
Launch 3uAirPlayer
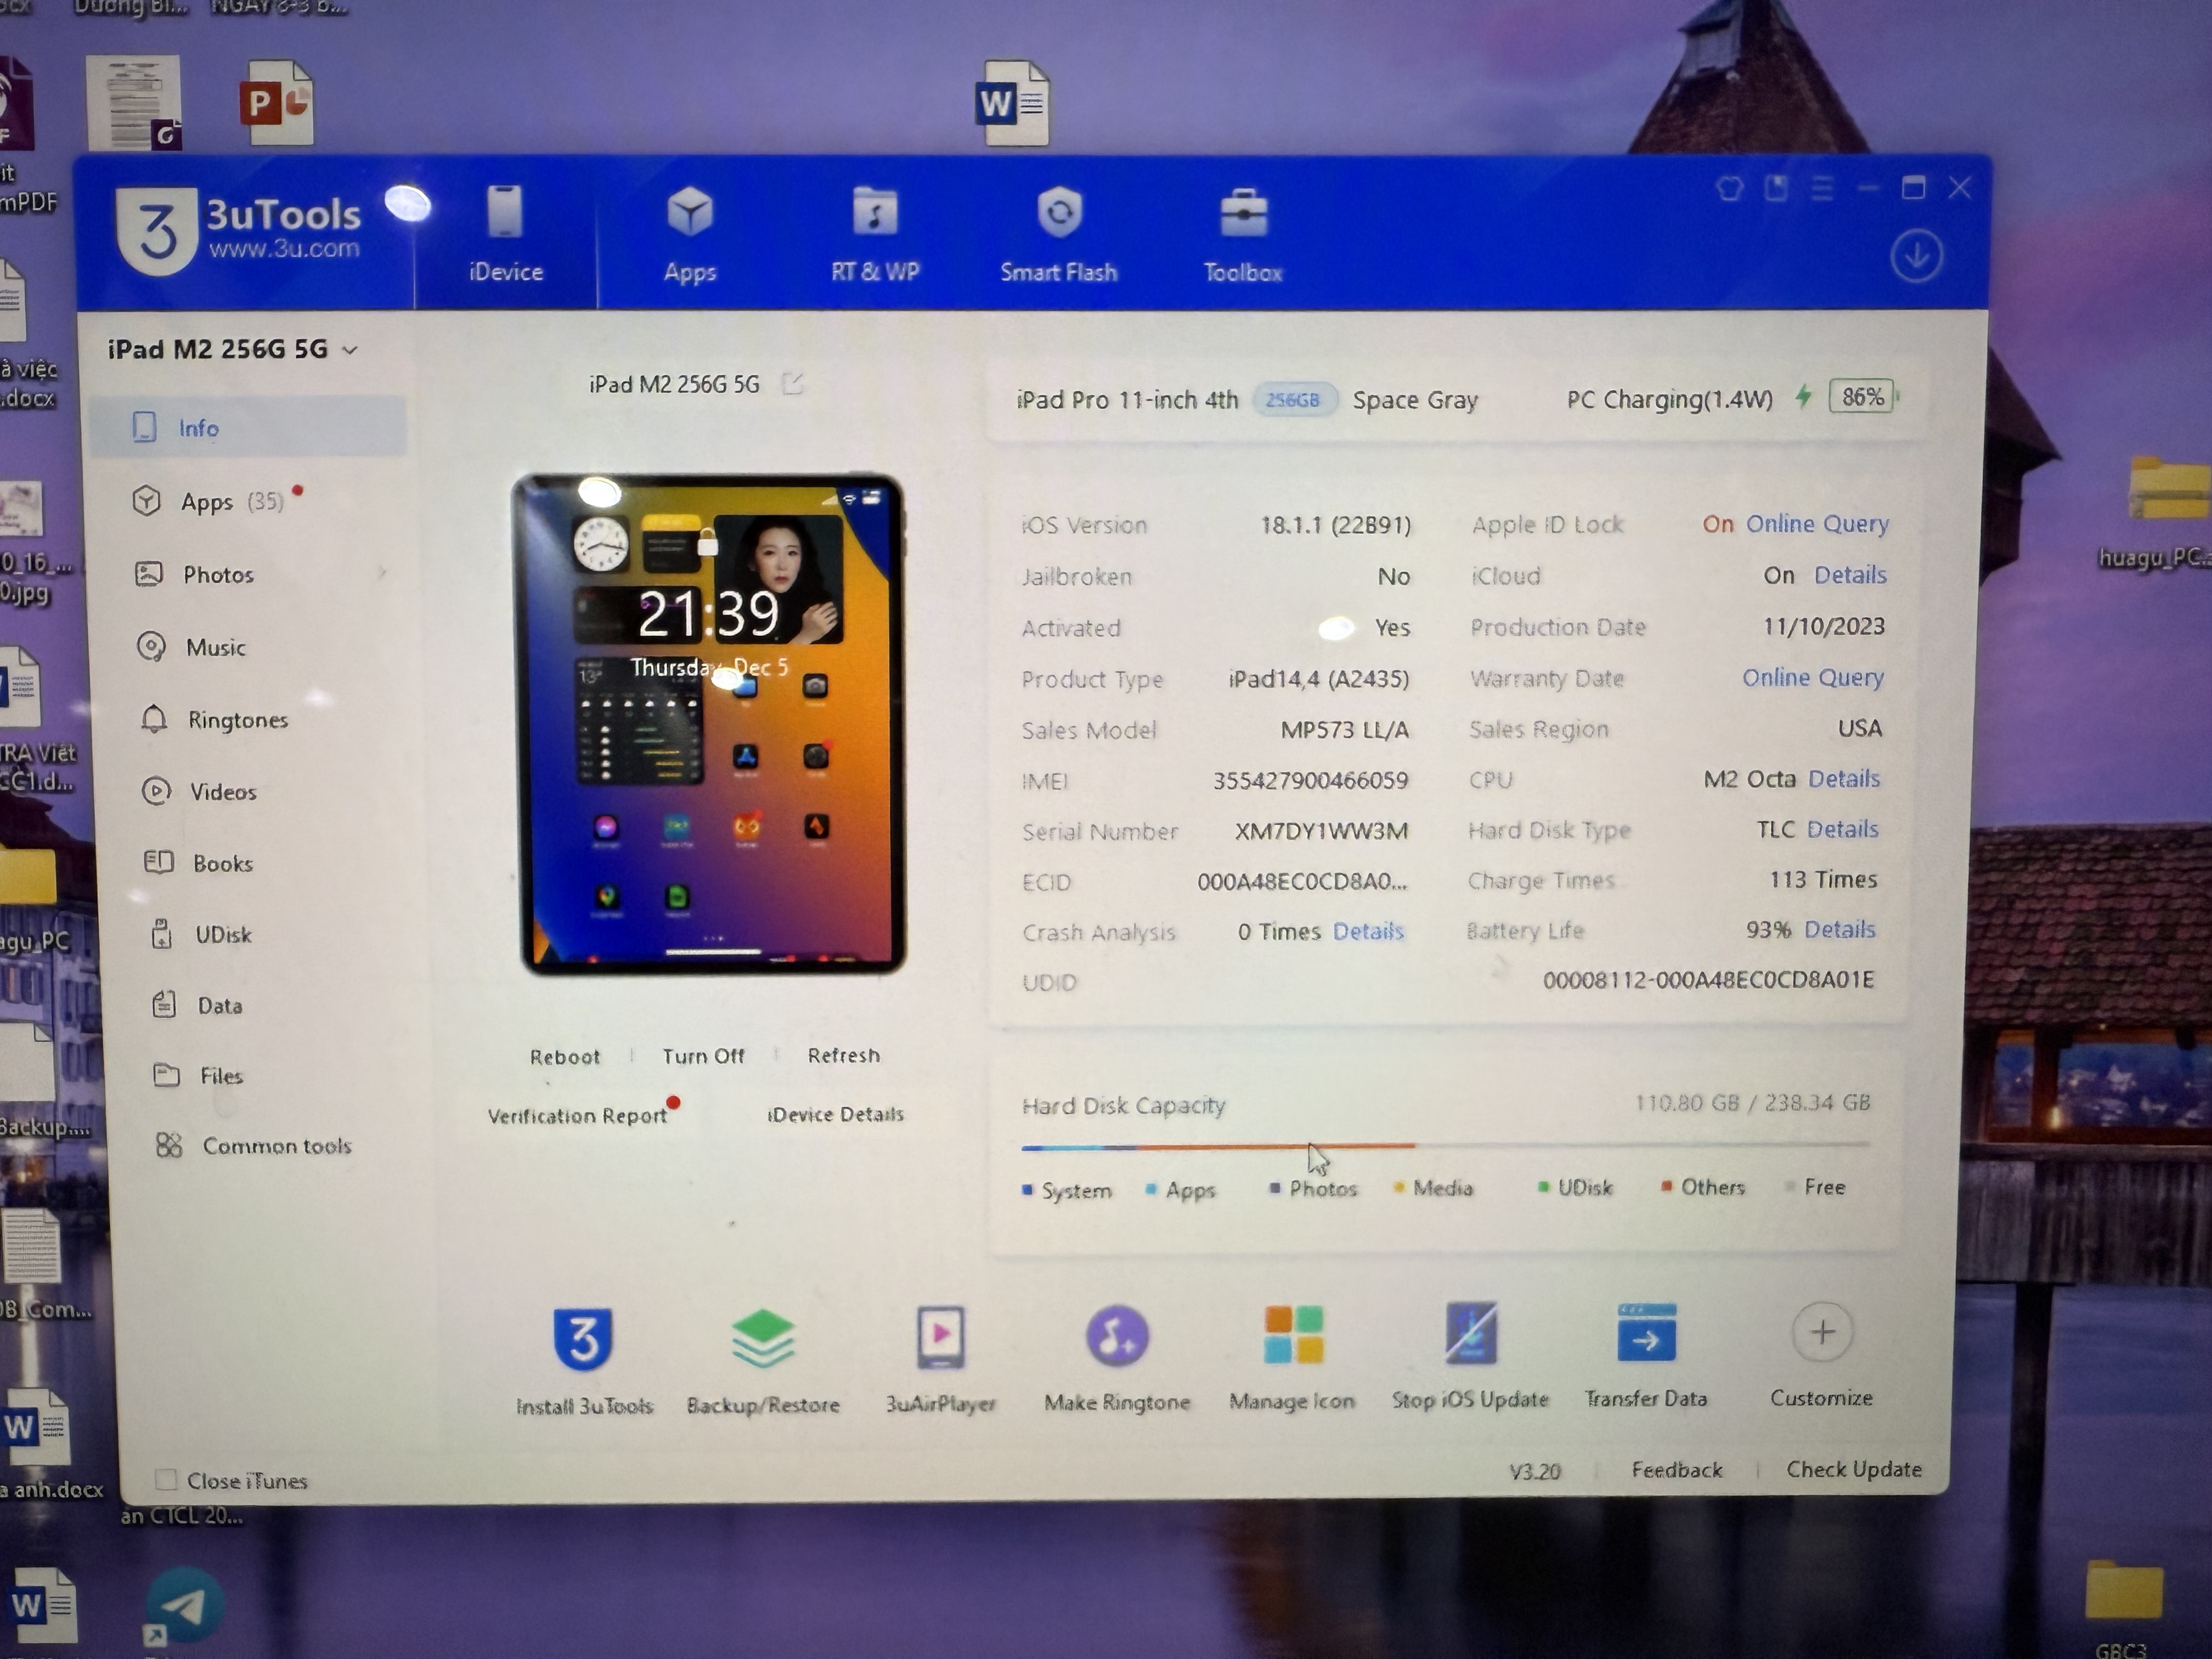[x=940, y=1360]
